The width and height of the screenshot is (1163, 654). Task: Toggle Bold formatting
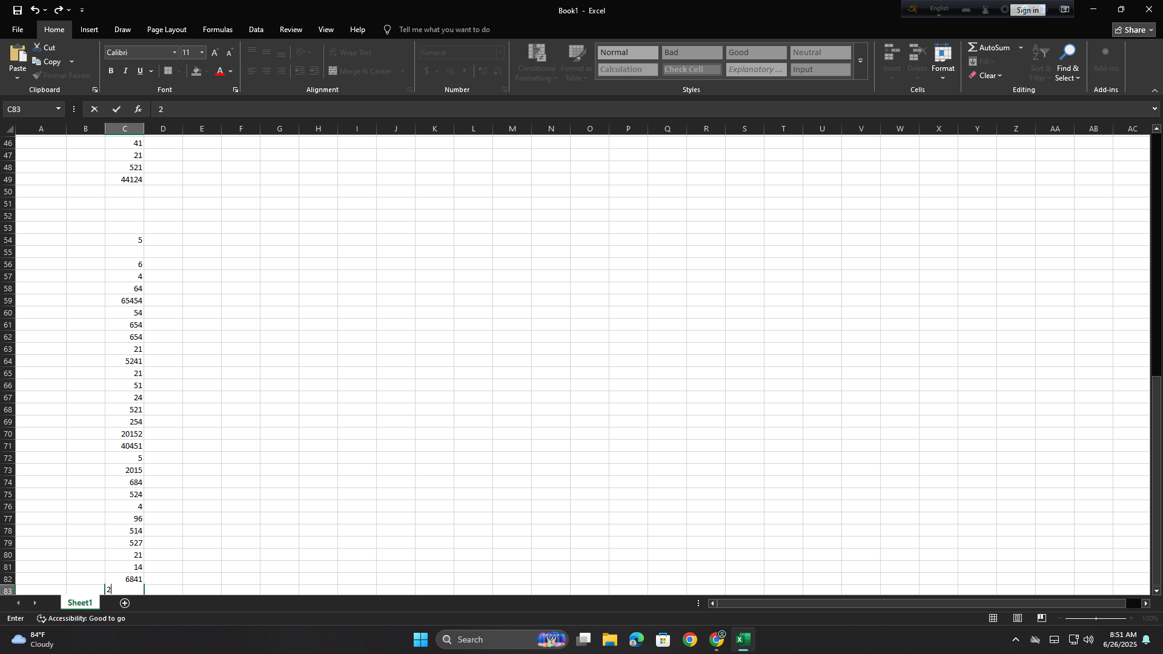111,71
